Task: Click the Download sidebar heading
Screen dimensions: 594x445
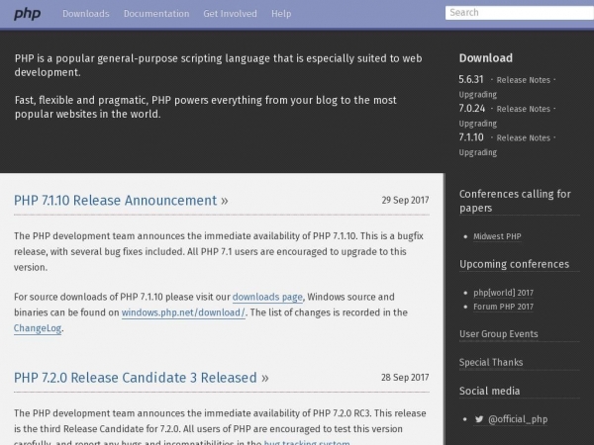Action: click(x=486, y=58)
